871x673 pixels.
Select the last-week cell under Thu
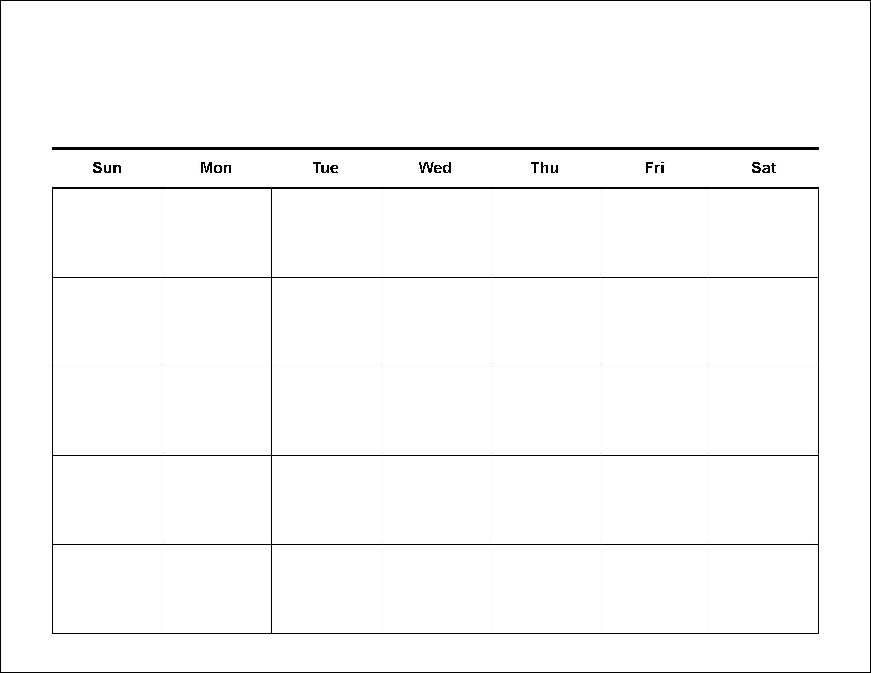(545, 589)
